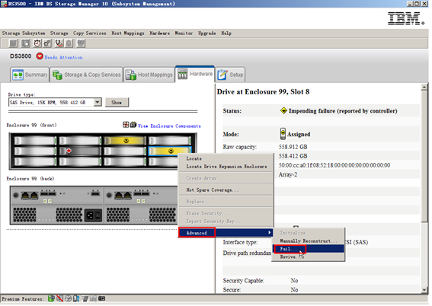Expand the Advanced submenu entry
Viewport: 432px width, 306px height.
click(x=226, y=233)
